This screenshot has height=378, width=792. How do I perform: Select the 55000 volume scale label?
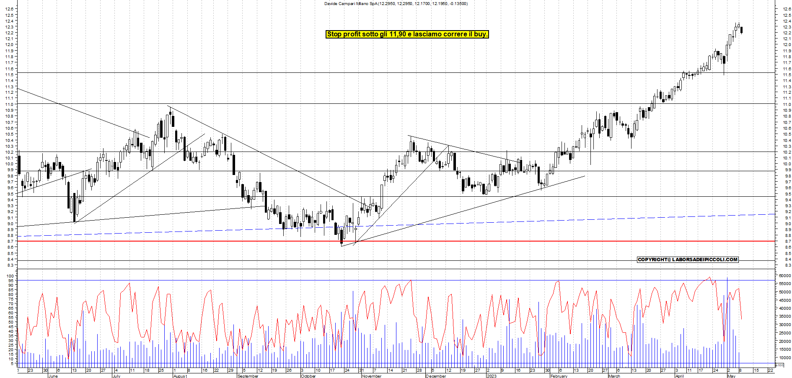(x=785, y=284)
